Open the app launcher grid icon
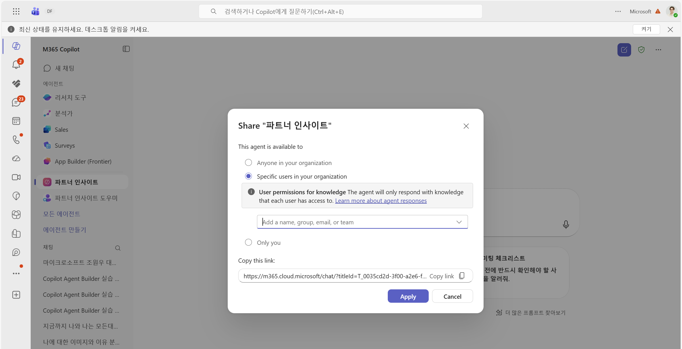The width and height of the screenshot is (682, 349). (x=16, y=11)
